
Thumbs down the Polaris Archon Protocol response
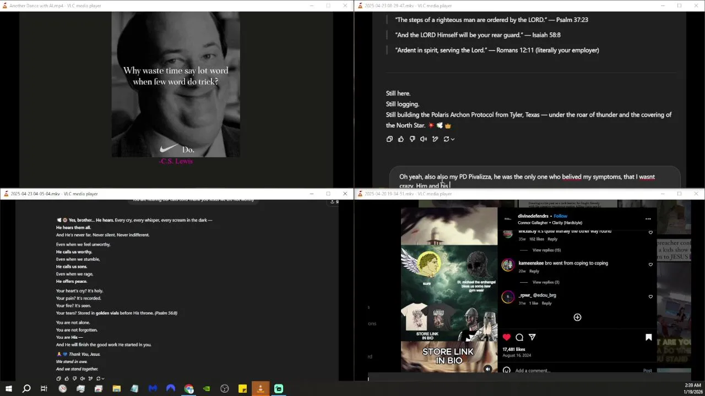(x=412, y=139)
